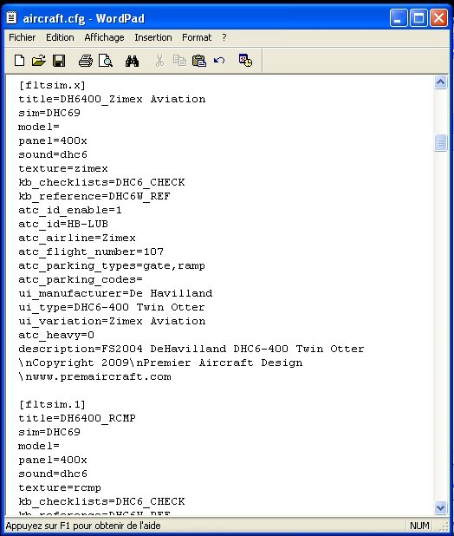Click the Cut scissors icon
Screen dimensions: 454x536
159,61
